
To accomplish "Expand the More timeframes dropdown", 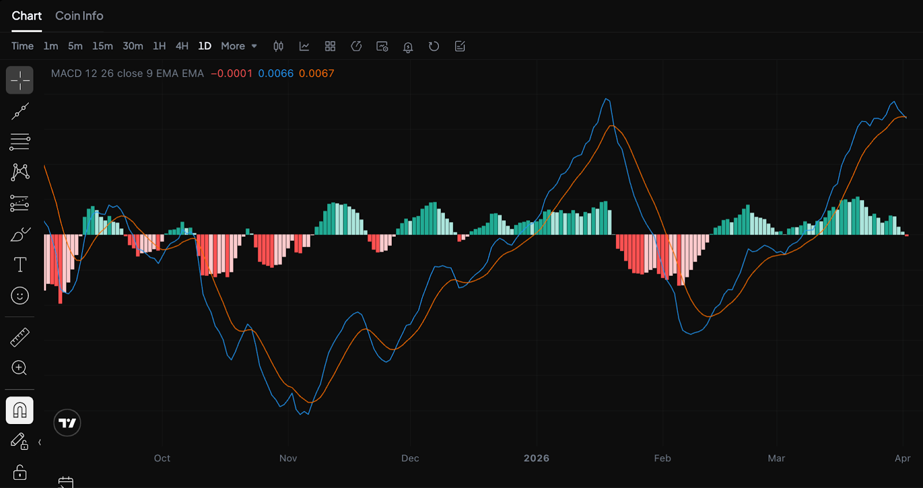I will (239, 46).
